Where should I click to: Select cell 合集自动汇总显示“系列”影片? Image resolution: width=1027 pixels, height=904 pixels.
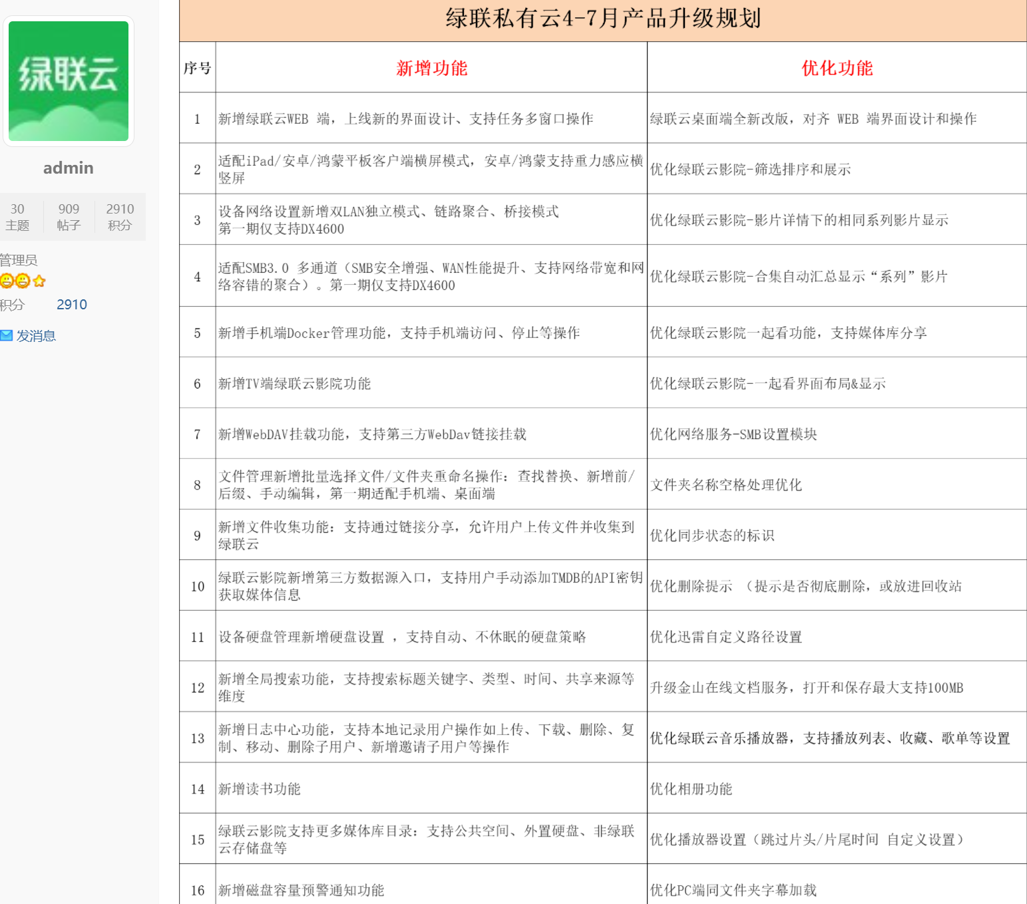pyautogui.click(x=837, y=276)
